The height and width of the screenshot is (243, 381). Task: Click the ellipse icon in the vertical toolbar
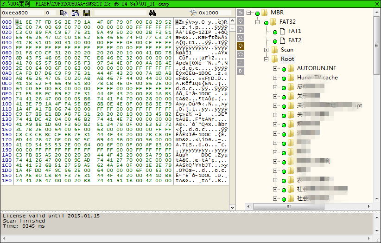241,54
